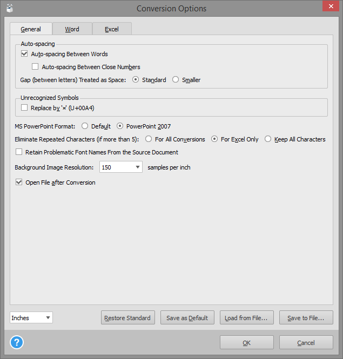The image size is (343, 359).
Task: Confirm with the OK button
Action: 246,342
